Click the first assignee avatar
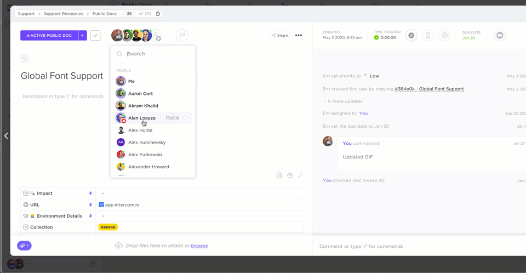 [x=117, y=35]
